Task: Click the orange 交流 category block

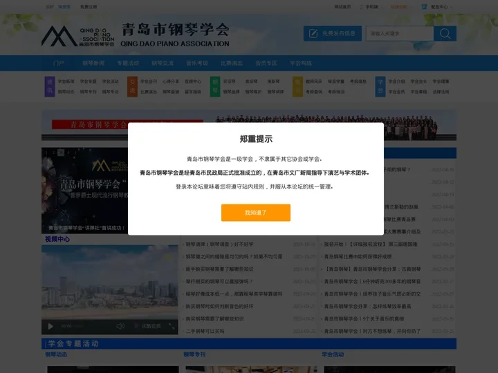Action: (132, 86)
